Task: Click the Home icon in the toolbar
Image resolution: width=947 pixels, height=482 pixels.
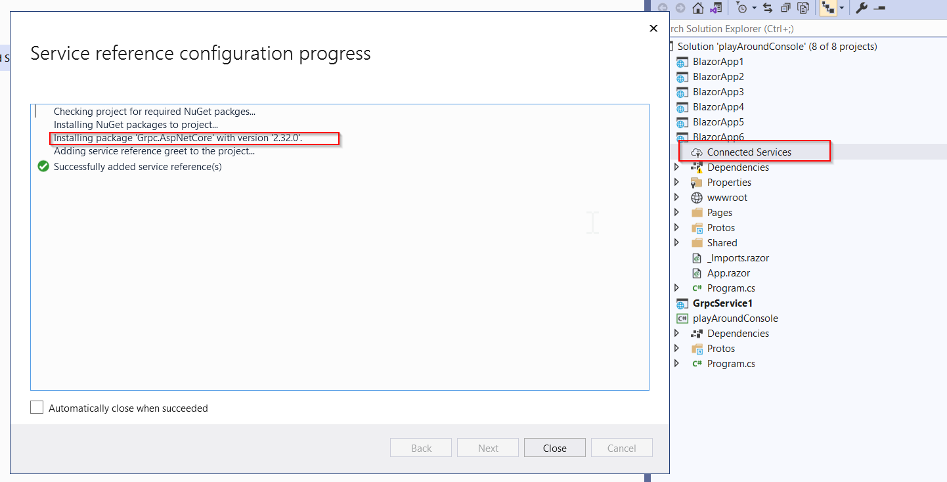Action: point(698,8)
